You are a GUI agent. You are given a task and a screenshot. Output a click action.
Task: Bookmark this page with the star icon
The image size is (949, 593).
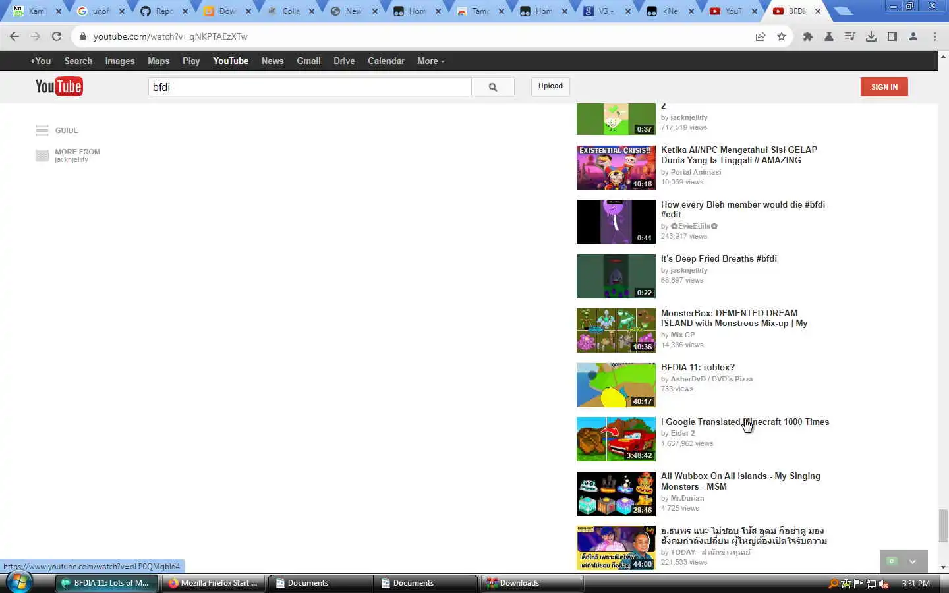782,36
